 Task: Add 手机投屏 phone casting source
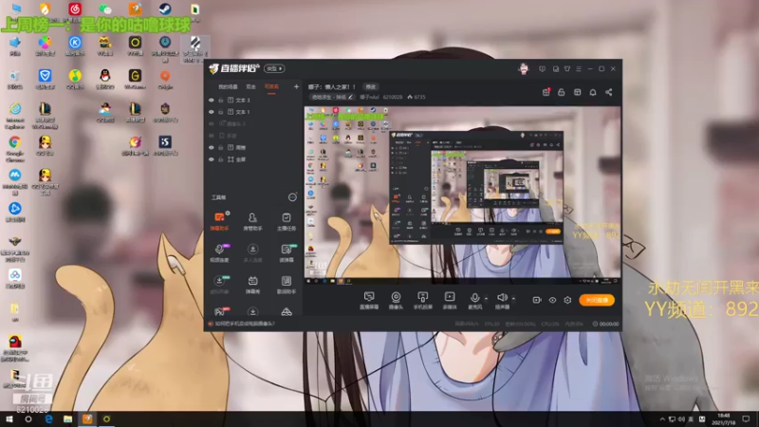422,300
